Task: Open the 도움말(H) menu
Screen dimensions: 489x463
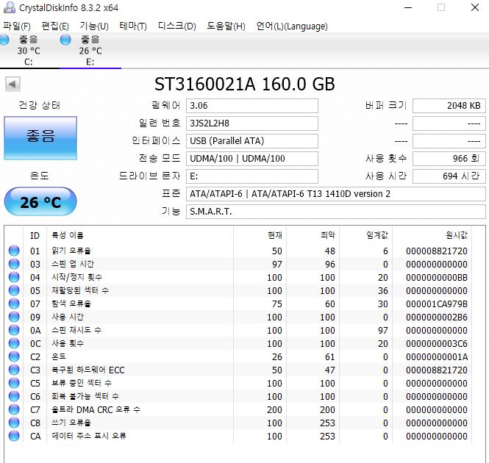Action: click(x=226, y=26)
